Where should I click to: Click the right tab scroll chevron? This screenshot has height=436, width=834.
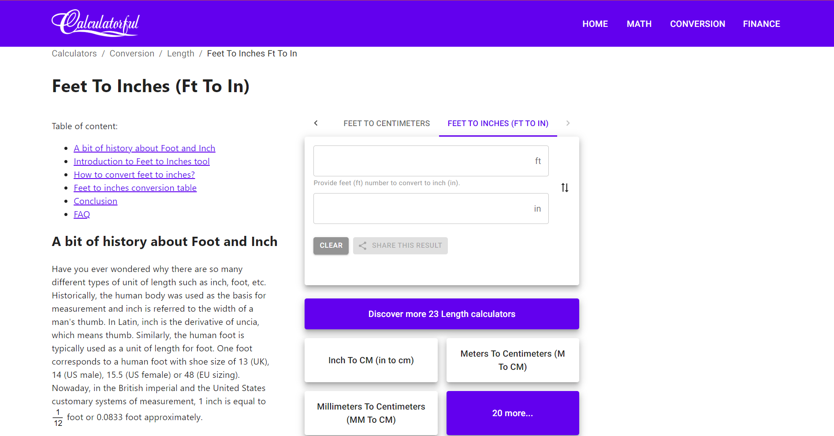[568, 123]
